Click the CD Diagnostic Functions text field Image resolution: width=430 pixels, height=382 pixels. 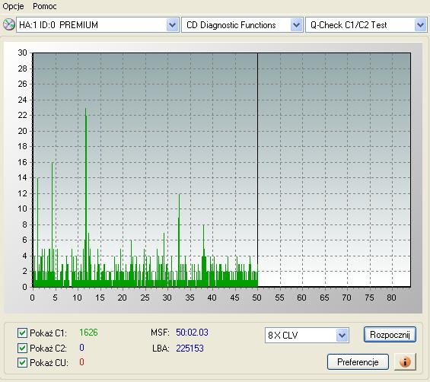[236, 25]
